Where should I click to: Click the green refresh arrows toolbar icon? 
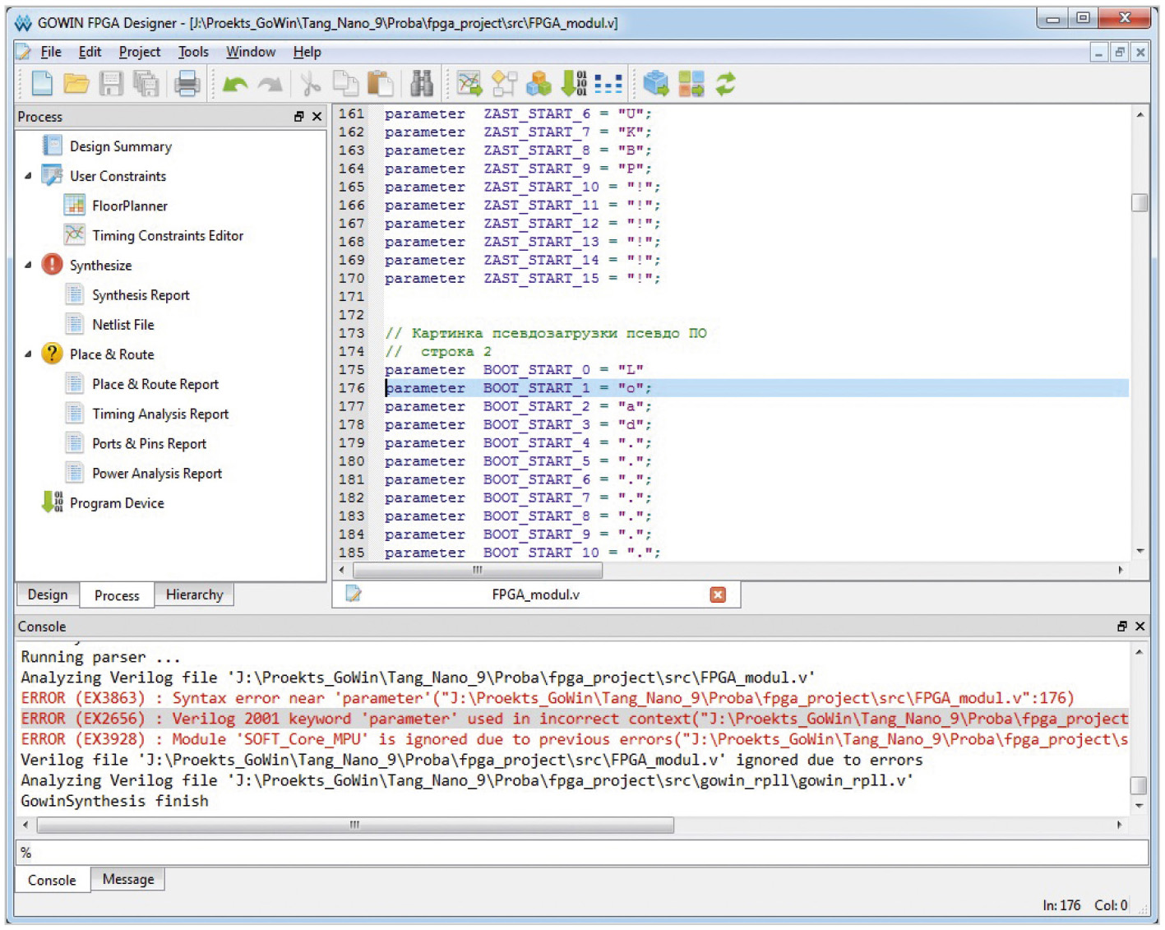(x=725, y=83)
